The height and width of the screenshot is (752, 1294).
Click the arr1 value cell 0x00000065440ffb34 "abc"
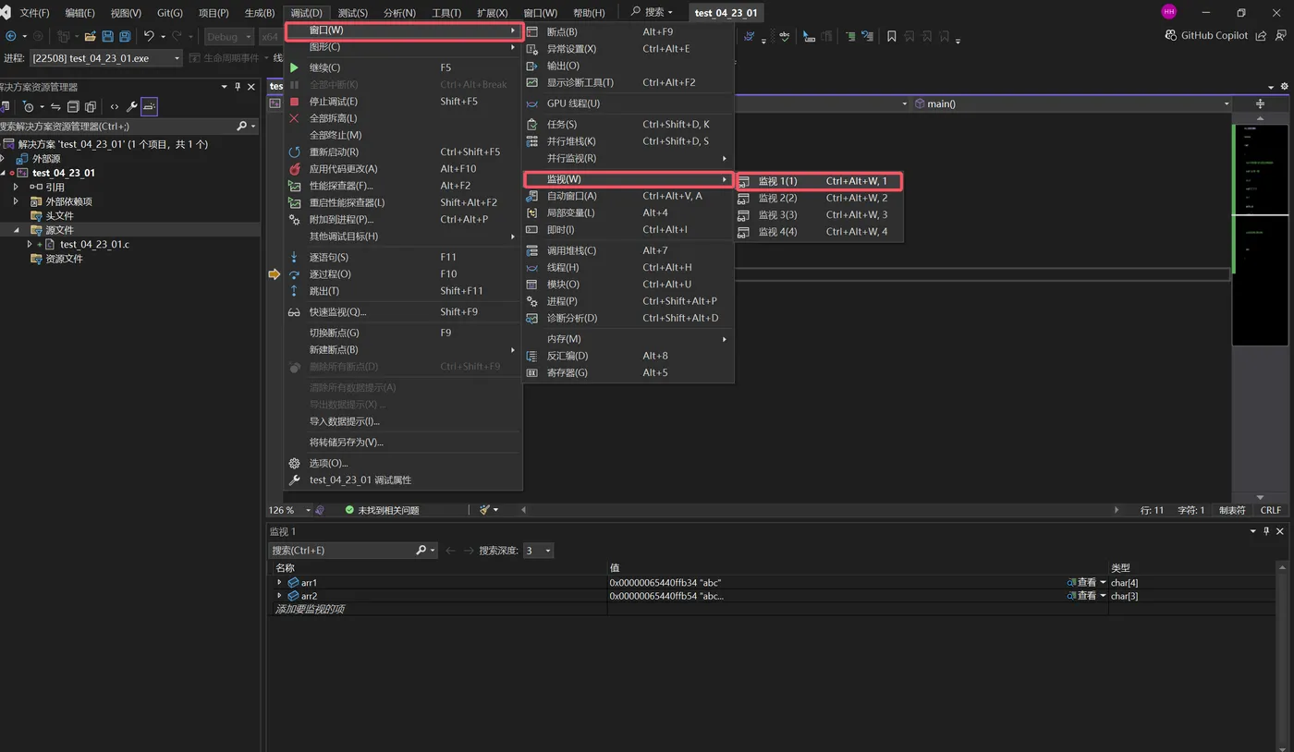click(x=665, y=583)
